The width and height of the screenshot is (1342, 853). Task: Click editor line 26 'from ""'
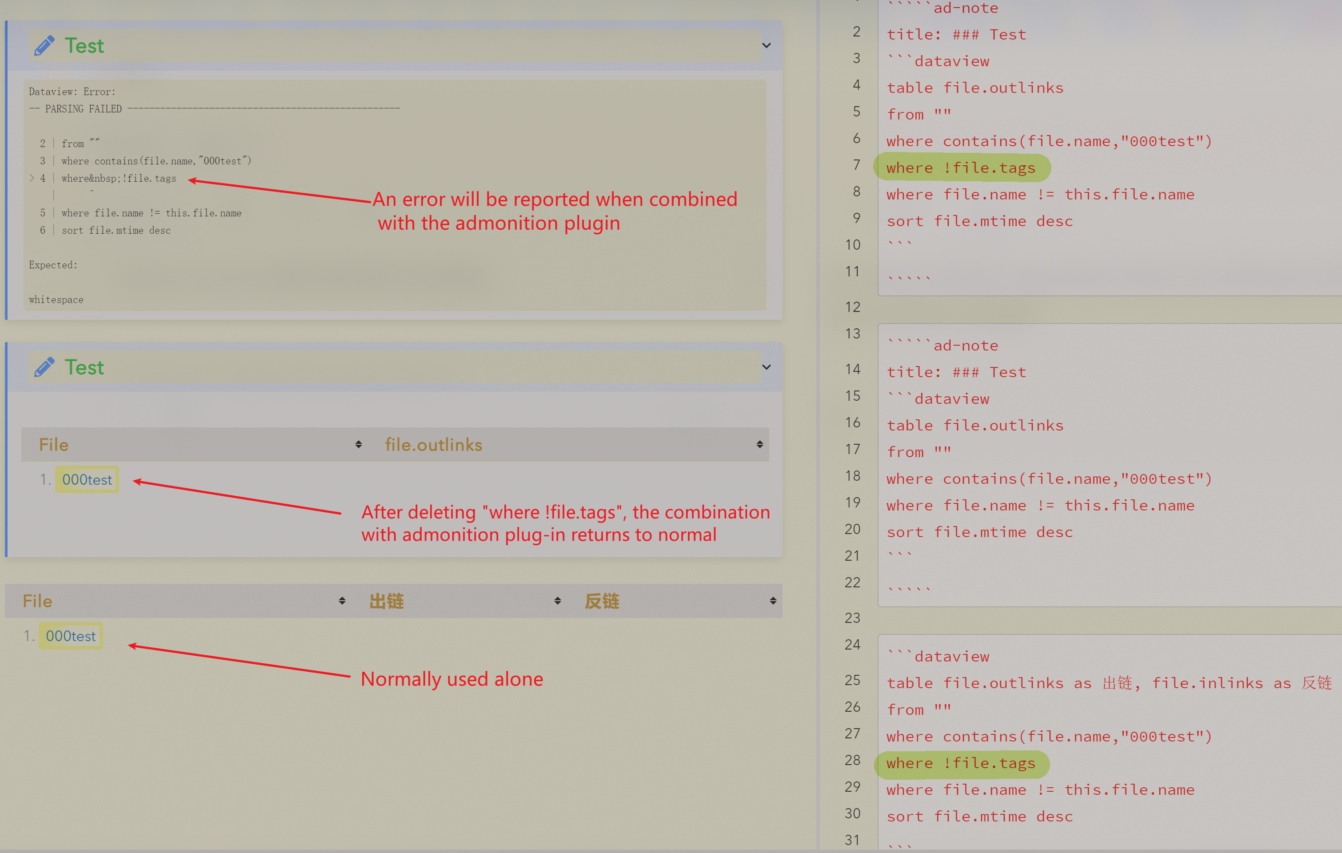tap(919, 710)
